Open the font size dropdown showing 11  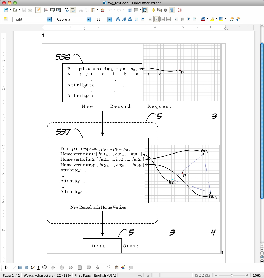click(x=109, y=19)
